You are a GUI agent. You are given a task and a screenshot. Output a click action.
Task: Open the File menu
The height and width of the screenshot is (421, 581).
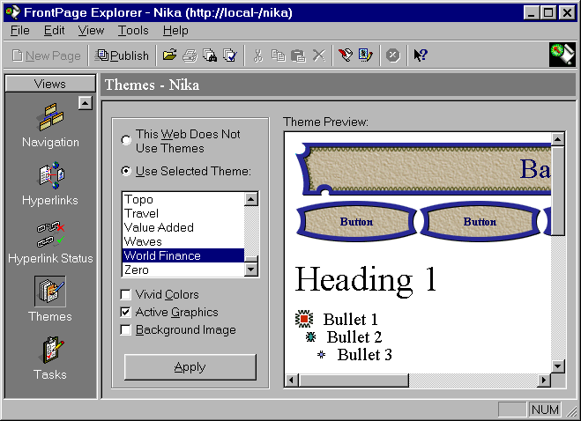[20, 30]
